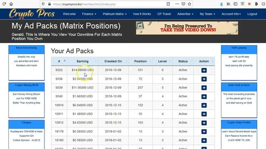Open the Bitcoin extension icon
Viewport: 266px width, 149px height.
[256, 4]
